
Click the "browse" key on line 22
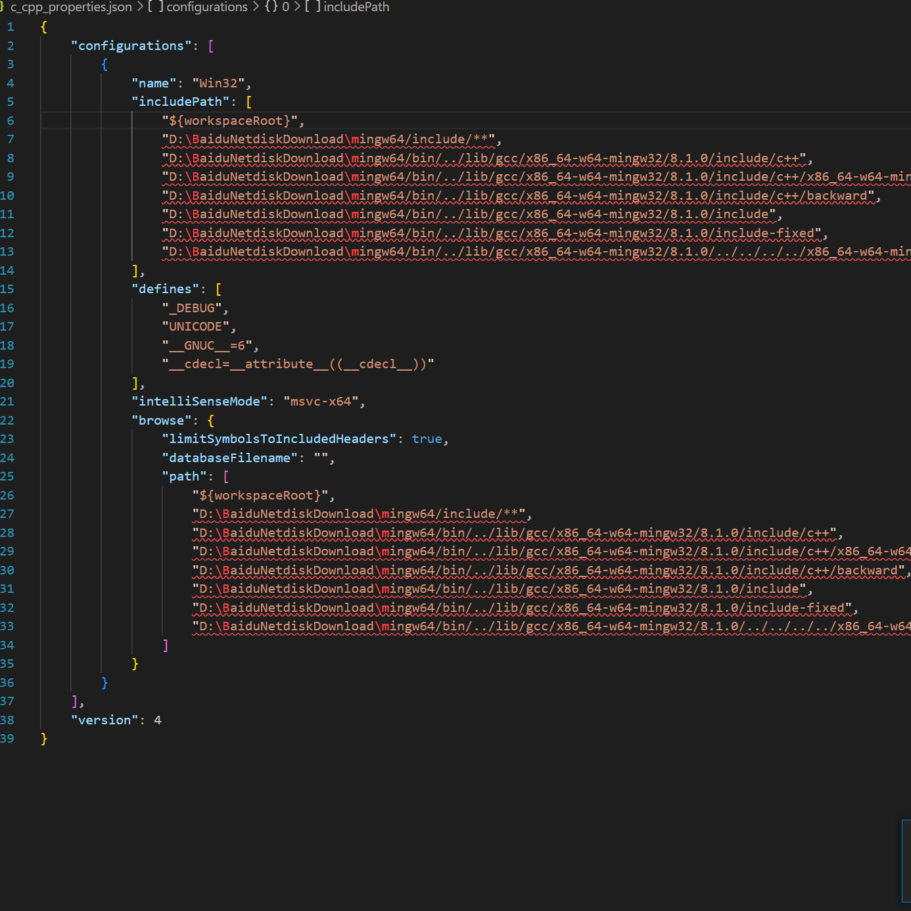pos(162,421)
